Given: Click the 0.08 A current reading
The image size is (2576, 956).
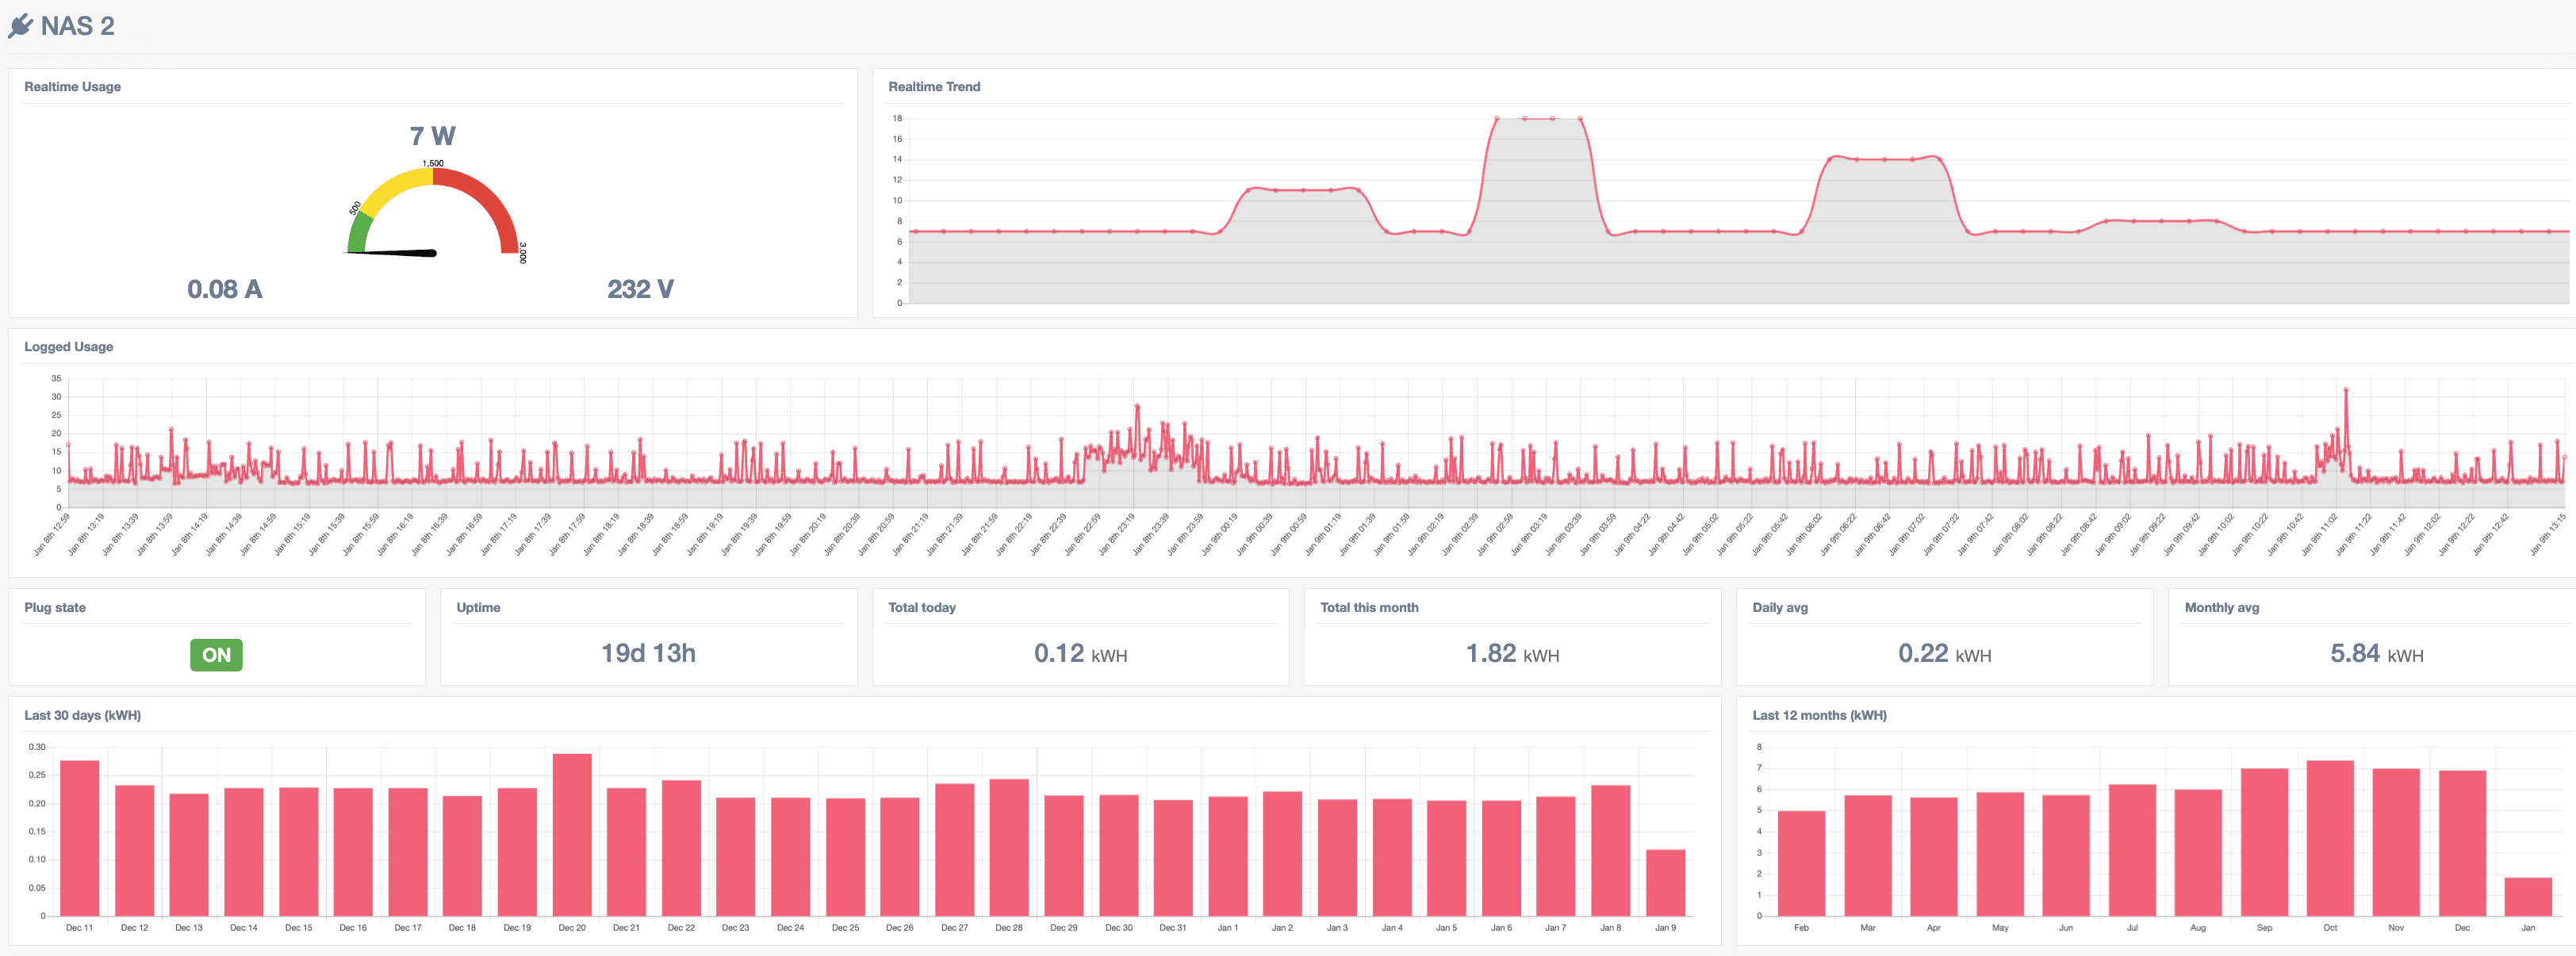Looking at the screenshot, I should tap(225, 289).
